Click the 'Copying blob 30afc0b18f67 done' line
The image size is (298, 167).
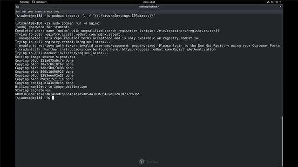click(44, 64)
